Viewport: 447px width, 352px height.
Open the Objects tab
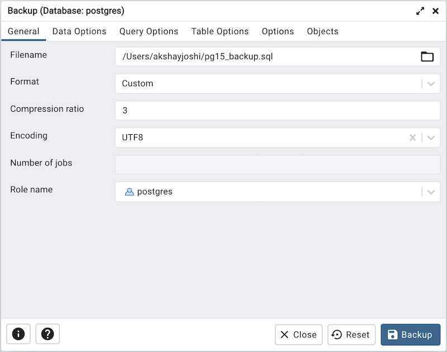click(x=322, y=31)
